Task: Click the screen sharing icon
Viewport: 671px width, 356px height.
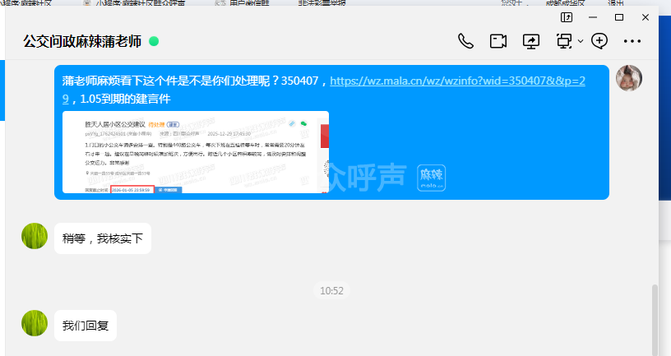Action: 531,41
